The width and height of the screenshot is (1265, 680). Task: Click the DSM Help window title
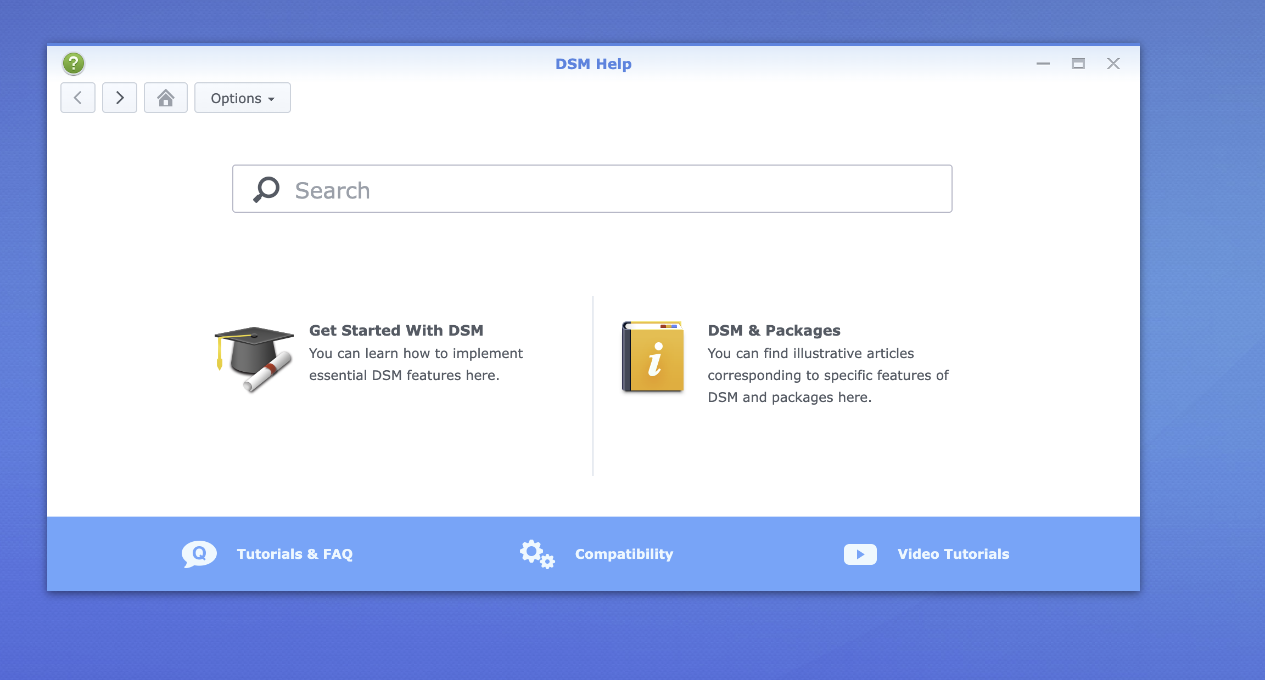pyautogui.click(x=594, y=64)
